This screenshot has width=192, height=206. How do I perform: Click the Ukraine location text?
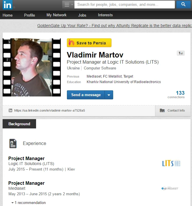pos(73,68)
